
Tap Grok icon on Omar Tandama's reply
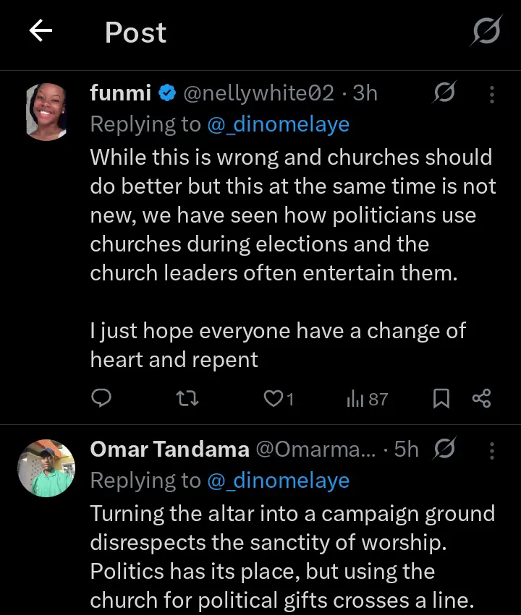click(x=444, y=450)
